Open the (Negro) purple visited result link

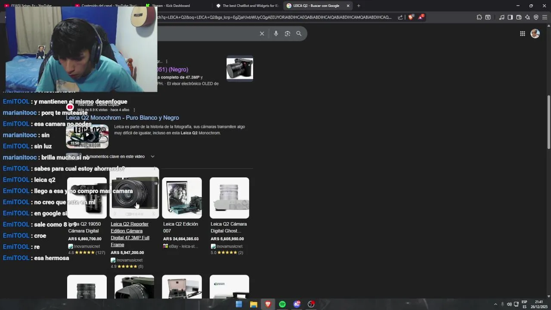pyautogui.click(x=173, y=69)
